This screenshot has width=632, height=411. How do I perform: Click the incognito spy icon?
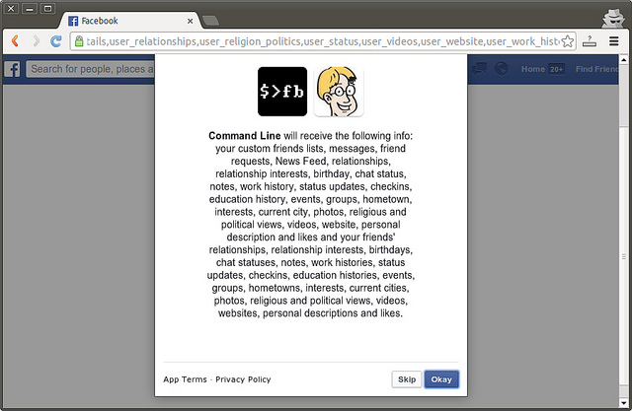(x=613, y=18)
